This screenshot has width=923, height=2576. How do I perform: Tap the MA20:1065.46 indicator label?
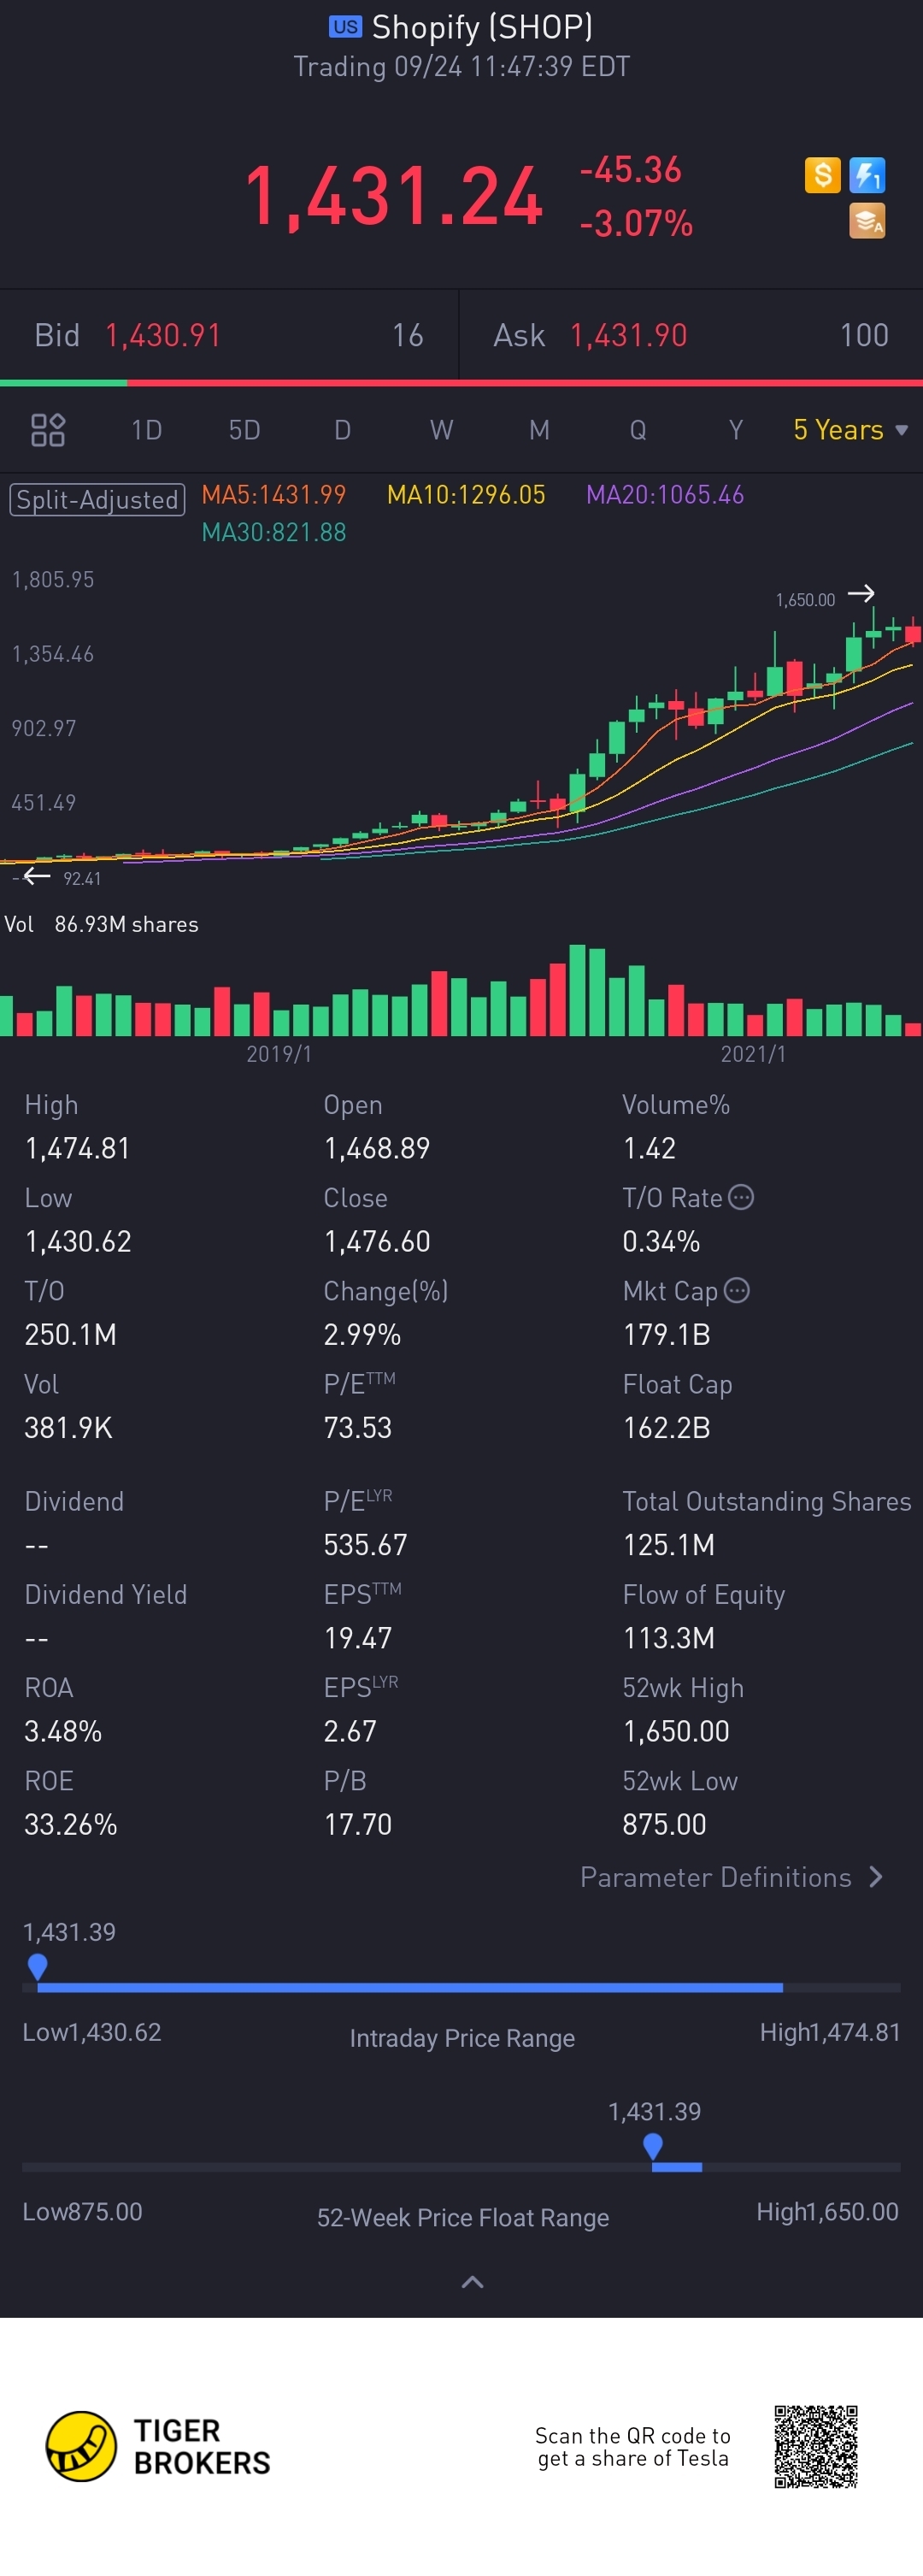coord(665,495)
